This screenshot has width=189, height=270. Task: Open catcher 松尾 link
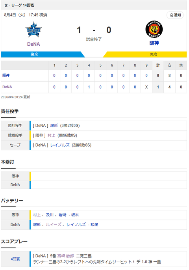(94, 225)
